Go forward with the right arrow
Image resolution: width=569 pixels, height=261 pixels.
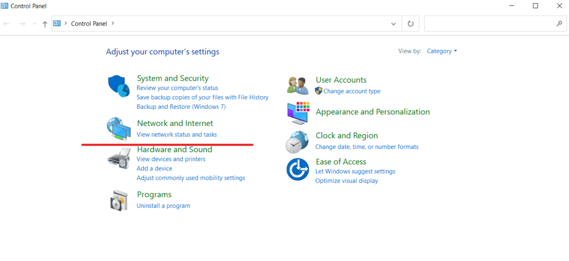click(22, 23)
